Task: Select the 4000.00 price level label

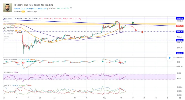Action: point(180,53)
